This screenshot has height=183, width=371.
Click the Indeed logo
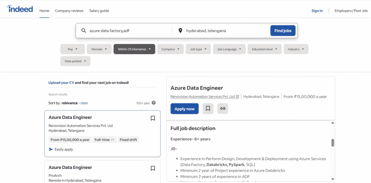point(20,9)
